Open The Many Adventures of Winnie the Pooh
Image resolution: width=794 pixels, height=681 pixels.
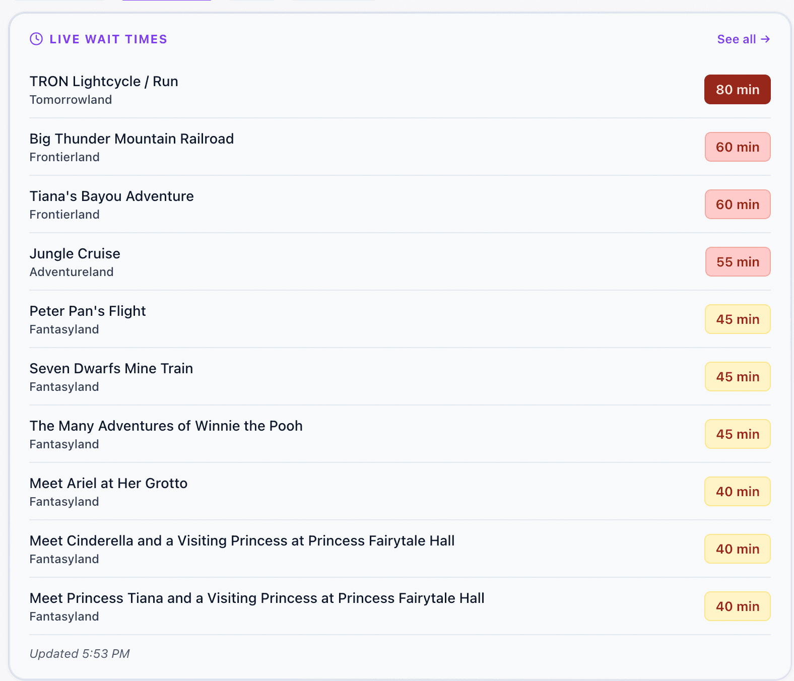400,434
